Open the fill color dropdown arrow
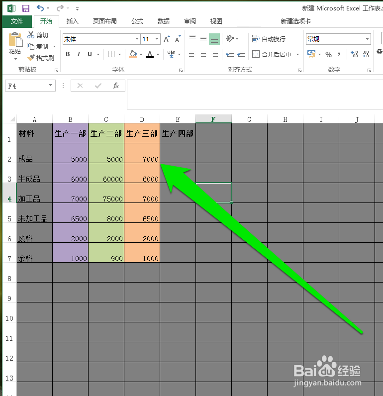The width and height of the screenshot is (383, 396). click(x=141, y=54)
